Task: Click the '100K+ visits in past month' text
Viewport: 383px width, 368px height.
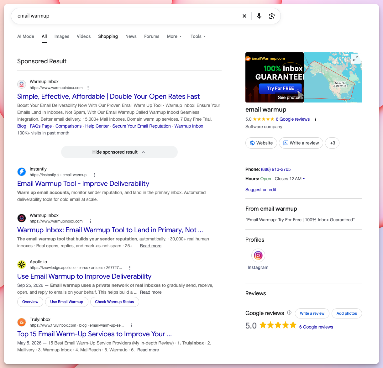Action: [x=43, y=133]
